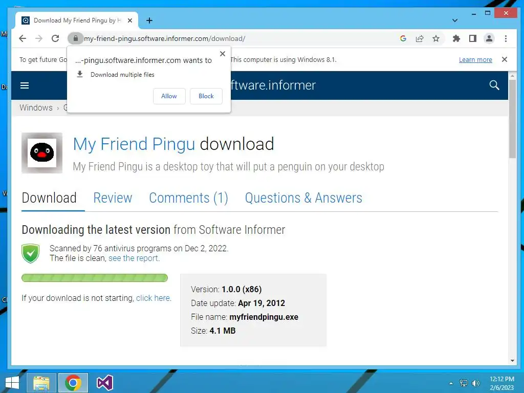Reload the current page
Viewport: 524px width, 393px height.
55,38
